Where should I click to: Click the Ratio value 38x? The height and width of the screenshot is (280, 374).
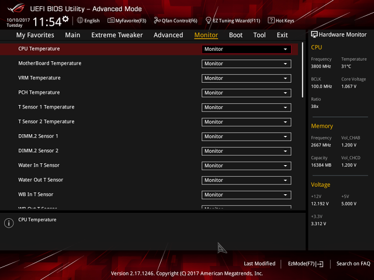tap(314, 106)
